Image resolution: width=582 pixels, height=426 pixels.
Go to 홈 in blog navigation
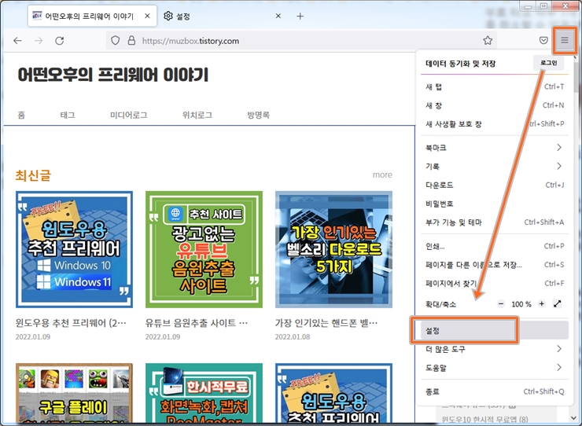(21, 115)
